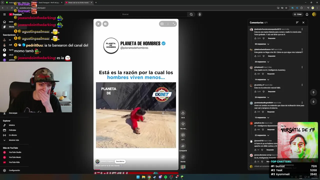The image size is (320, 180).
Task: Focus the Buscar search field
Action: point(154,14)
